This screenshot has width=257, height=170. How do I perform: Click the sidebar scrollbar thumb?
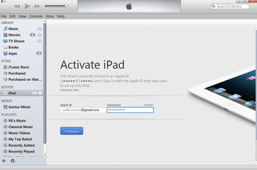tap(45, 83)
